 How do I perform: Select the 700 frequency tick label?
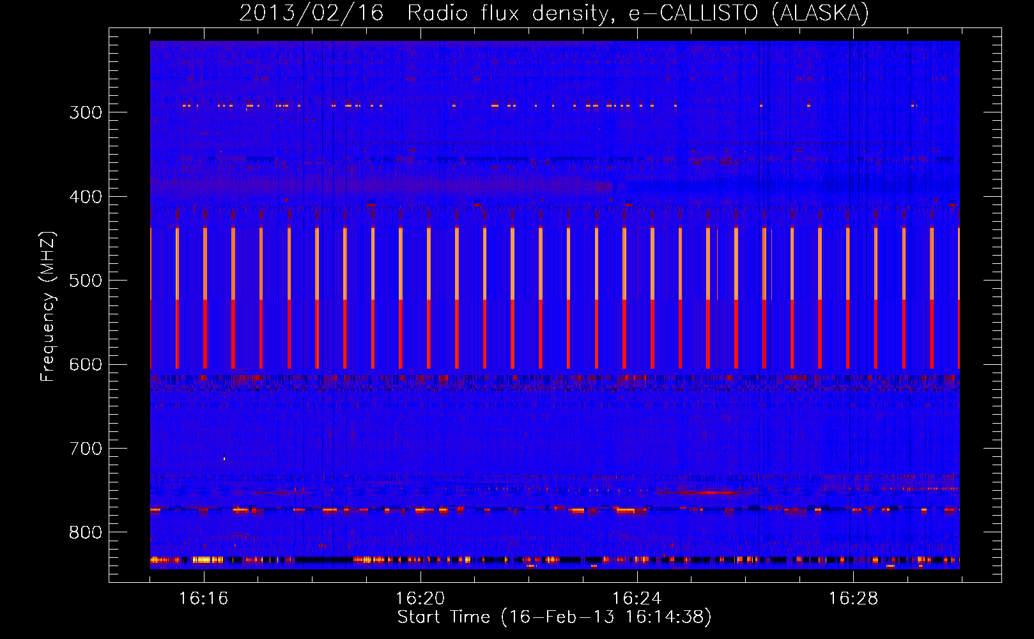coord(86,449)
